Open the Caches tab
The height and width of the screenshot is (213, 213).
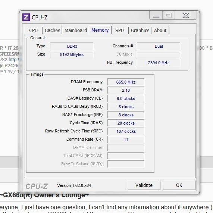[53, 30]
